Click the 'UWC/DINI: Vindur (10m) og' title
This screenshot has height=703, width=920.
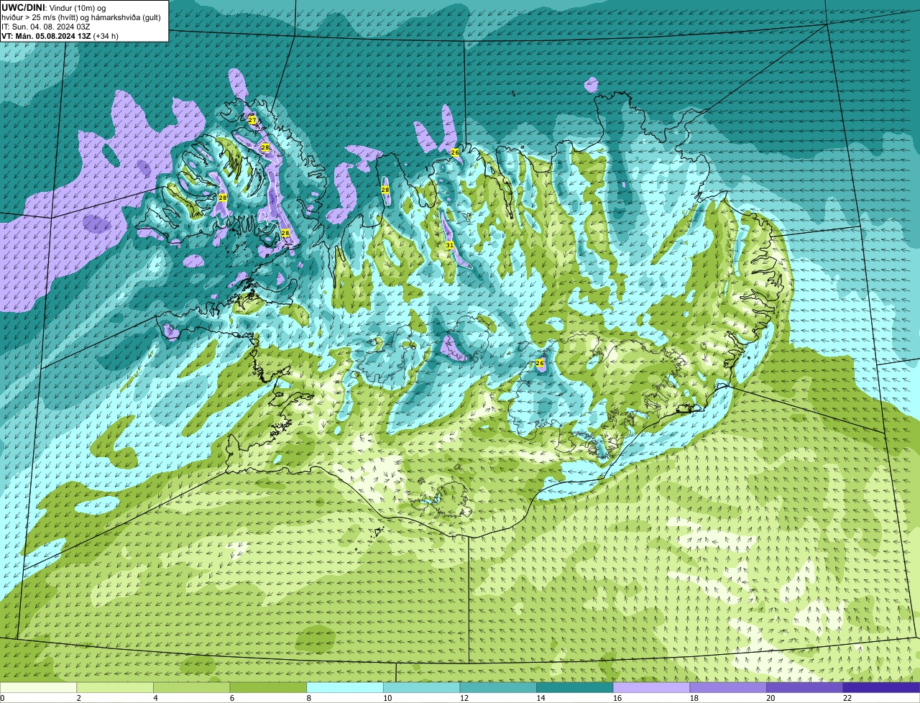(54, 7)
